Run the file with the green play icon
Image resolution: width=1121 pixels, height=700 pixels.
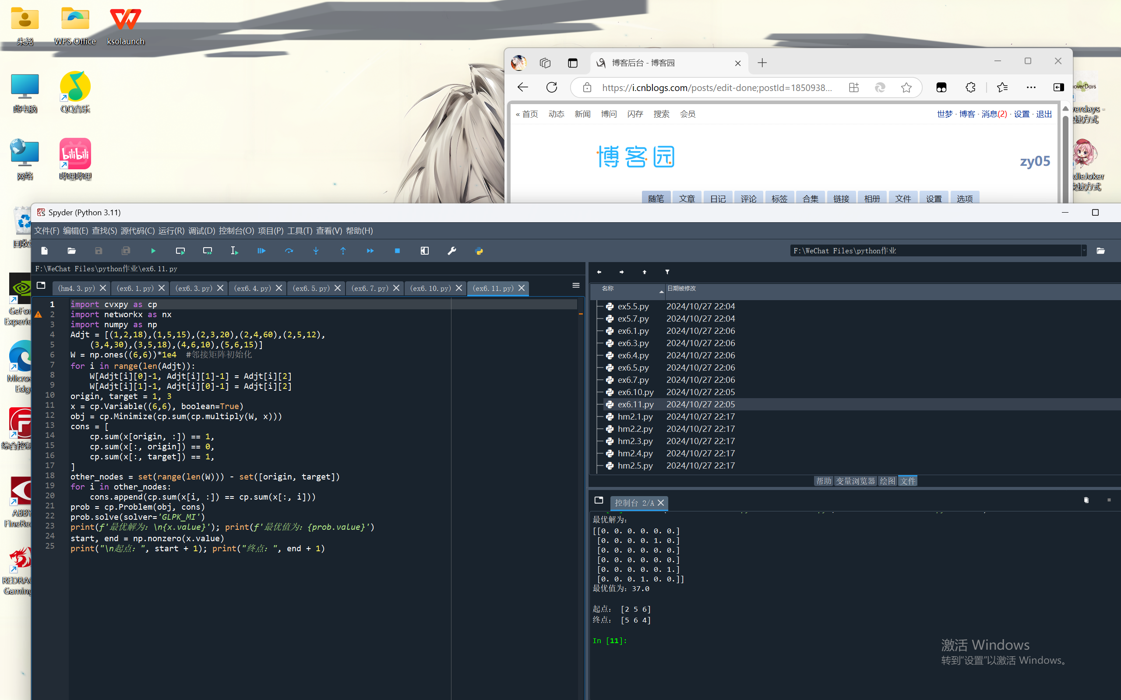153,250
